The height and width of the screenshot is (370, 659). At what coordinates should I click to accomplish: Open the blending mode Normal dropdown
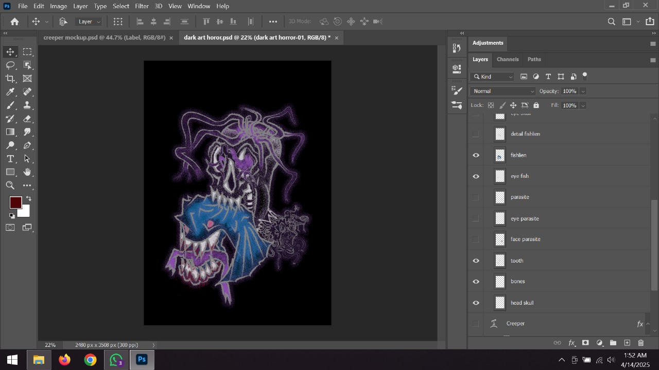click(x=503, y=91)
